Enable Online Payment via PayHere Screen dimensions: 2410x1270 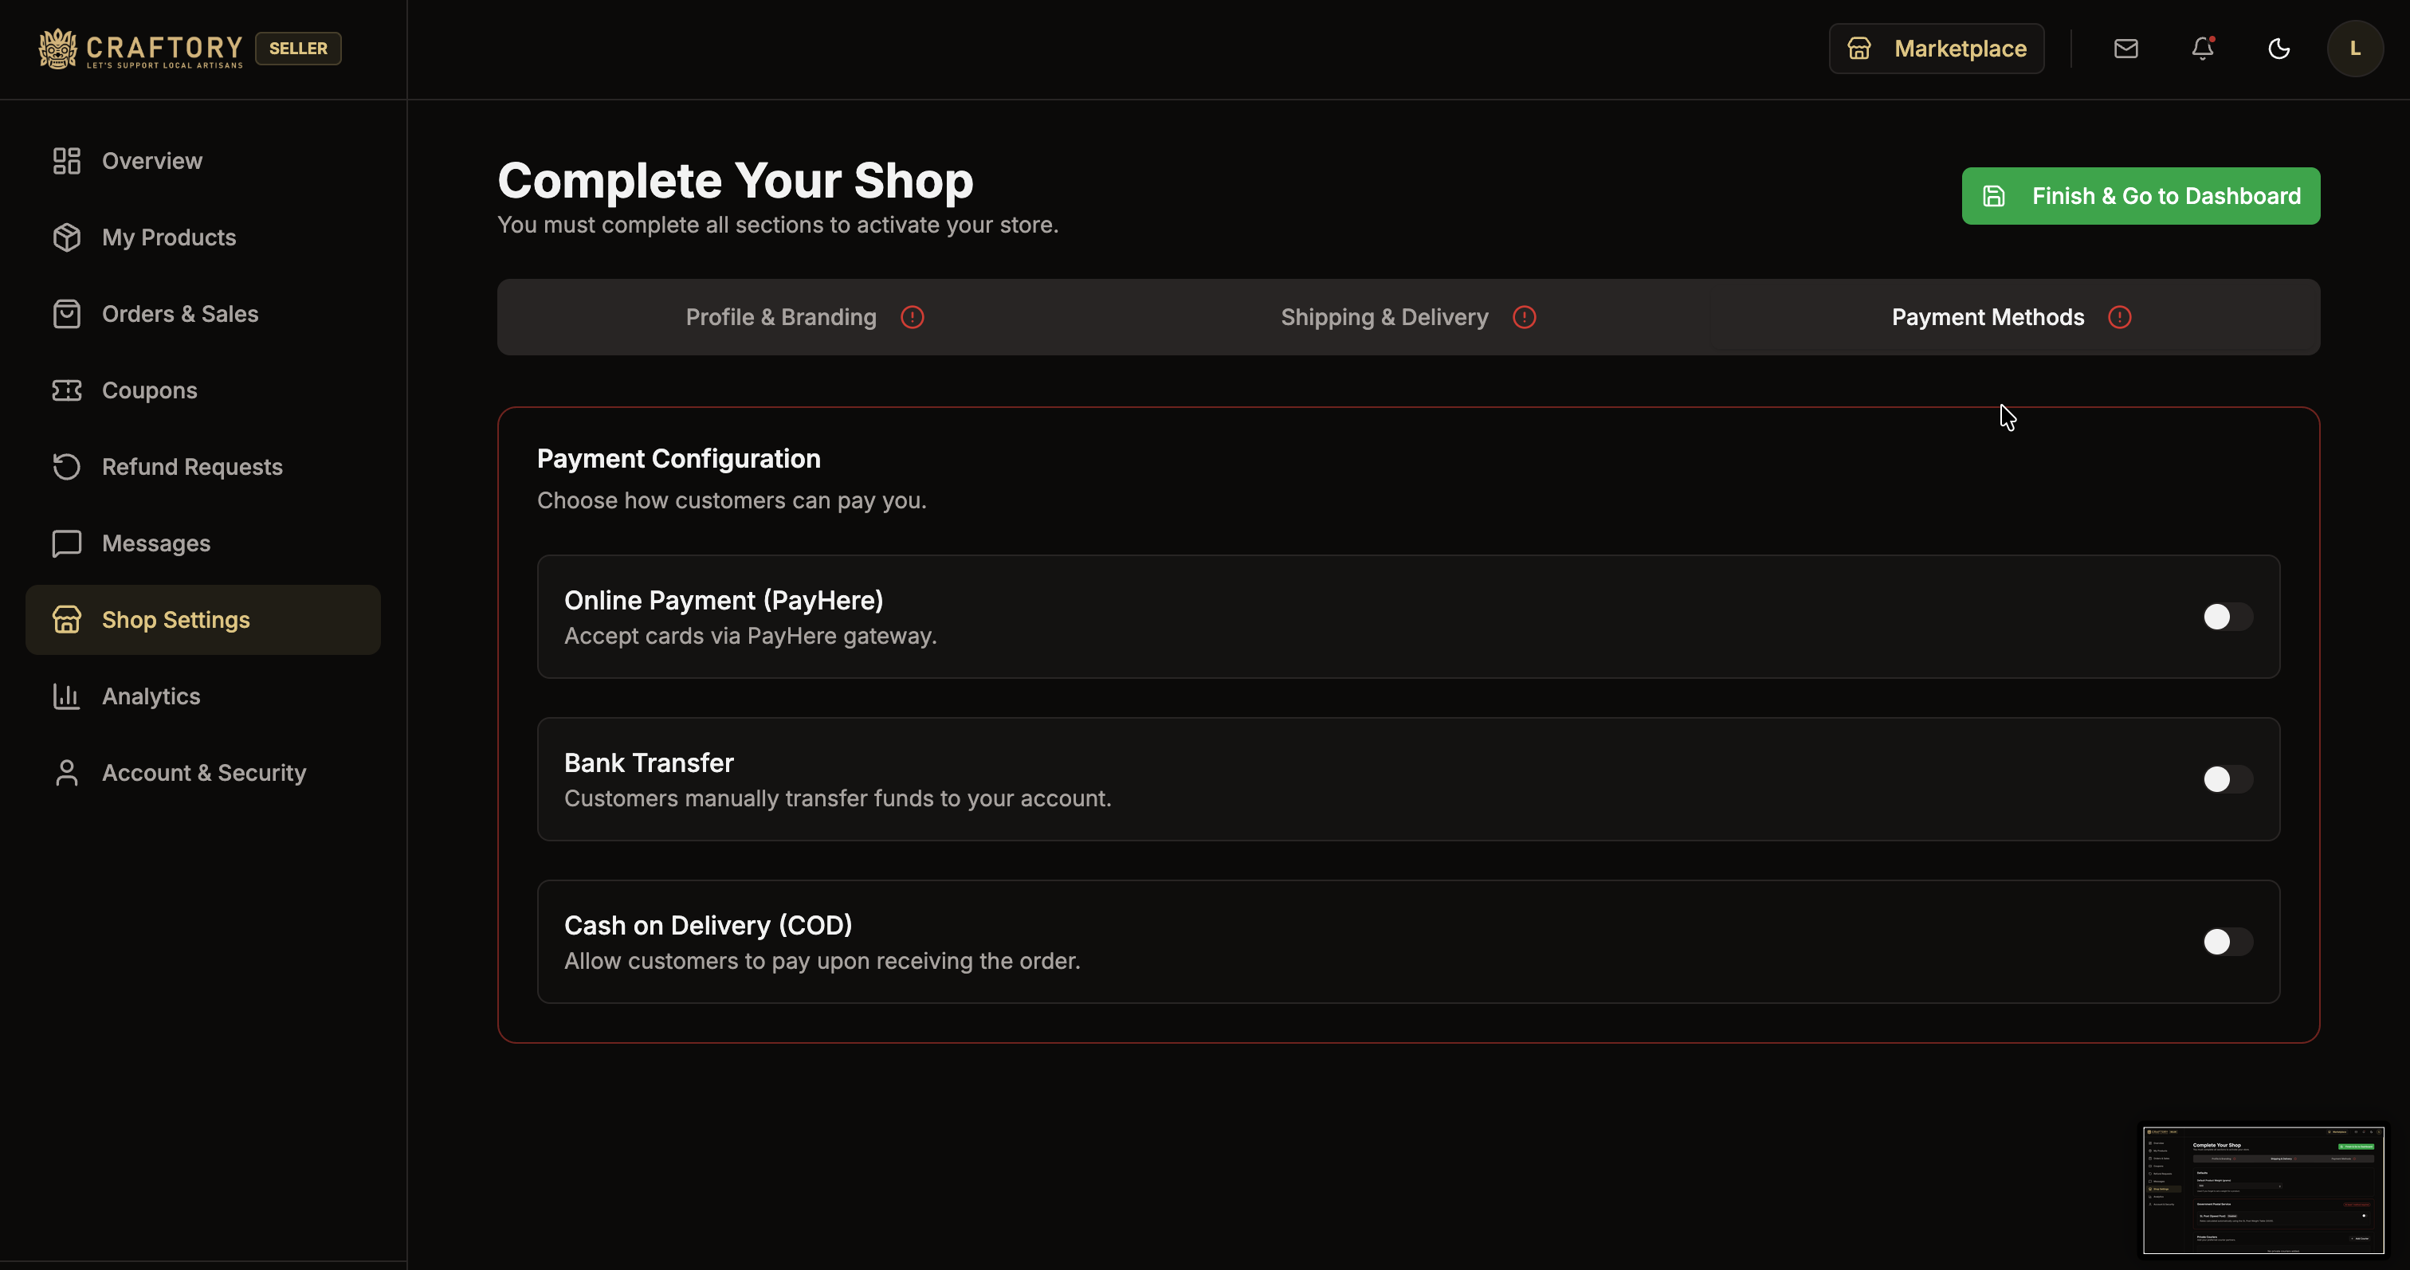pos(2225,615)
